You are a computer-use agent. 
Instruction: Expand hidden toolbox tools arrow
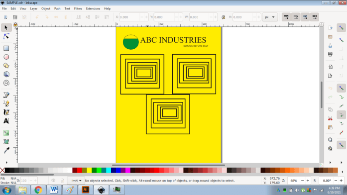6,163
